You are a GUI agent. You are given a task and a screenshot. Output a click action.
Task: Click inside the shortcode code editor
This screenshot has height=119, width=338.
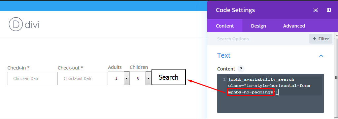click(270, 93)
